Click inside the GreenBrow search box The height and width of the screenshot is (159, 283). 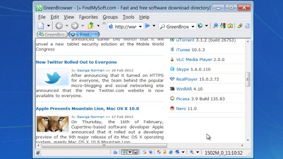point(177,26)
